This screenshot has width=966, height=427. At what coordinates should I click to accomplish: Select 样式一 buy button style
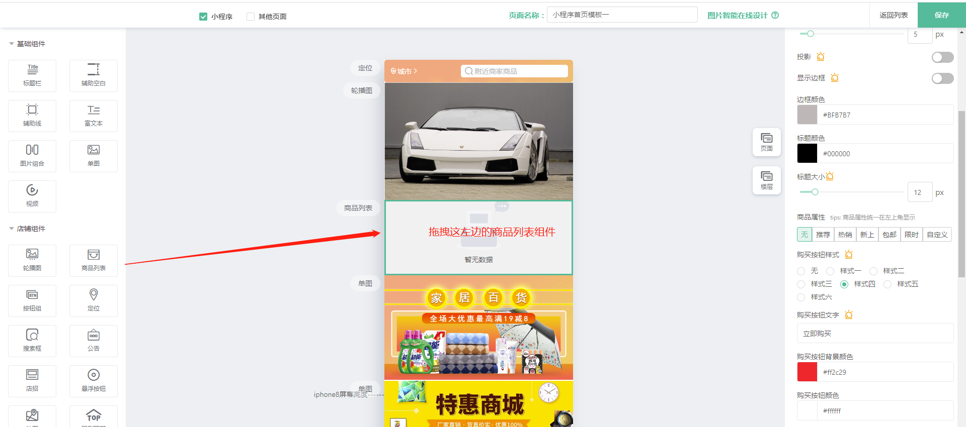(x=831, y=271)
